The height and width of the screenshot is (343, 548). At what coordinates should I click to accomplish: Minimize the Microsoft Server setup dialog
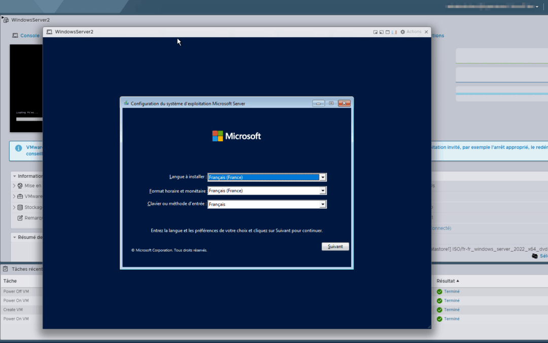click(x=318, y=103)
